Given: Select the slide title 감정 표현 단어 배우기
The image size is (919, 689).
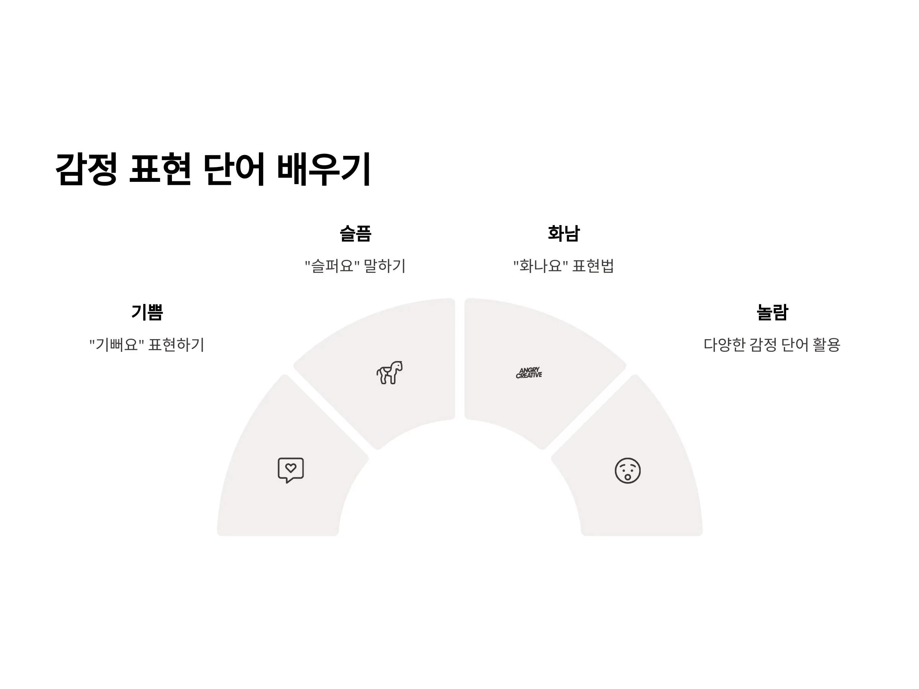Looking at the screenshot, I should 213,169.
